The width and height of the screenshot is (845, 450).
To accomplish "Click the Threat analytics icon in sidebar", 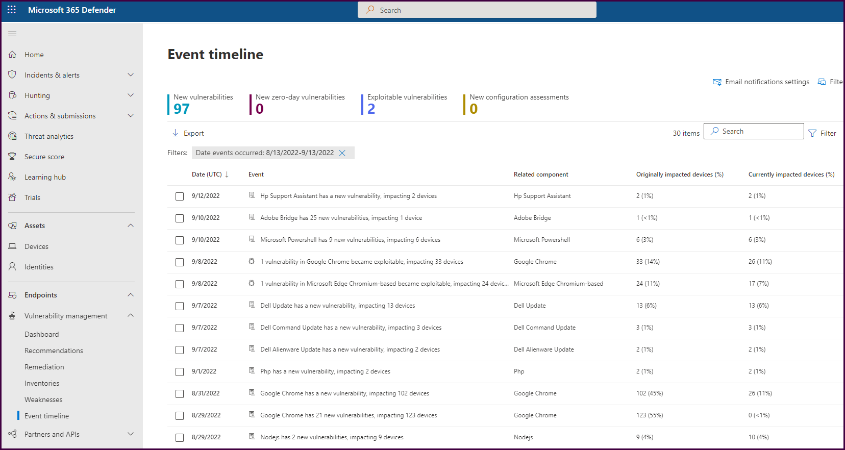I will tap(13, 136).
